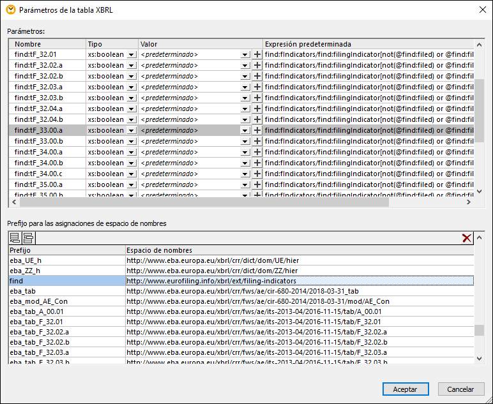Image resolution: width=493 pixels, height=404 pixels.
Task: Click the Tipo column header
Action: [x=112, y=44]
